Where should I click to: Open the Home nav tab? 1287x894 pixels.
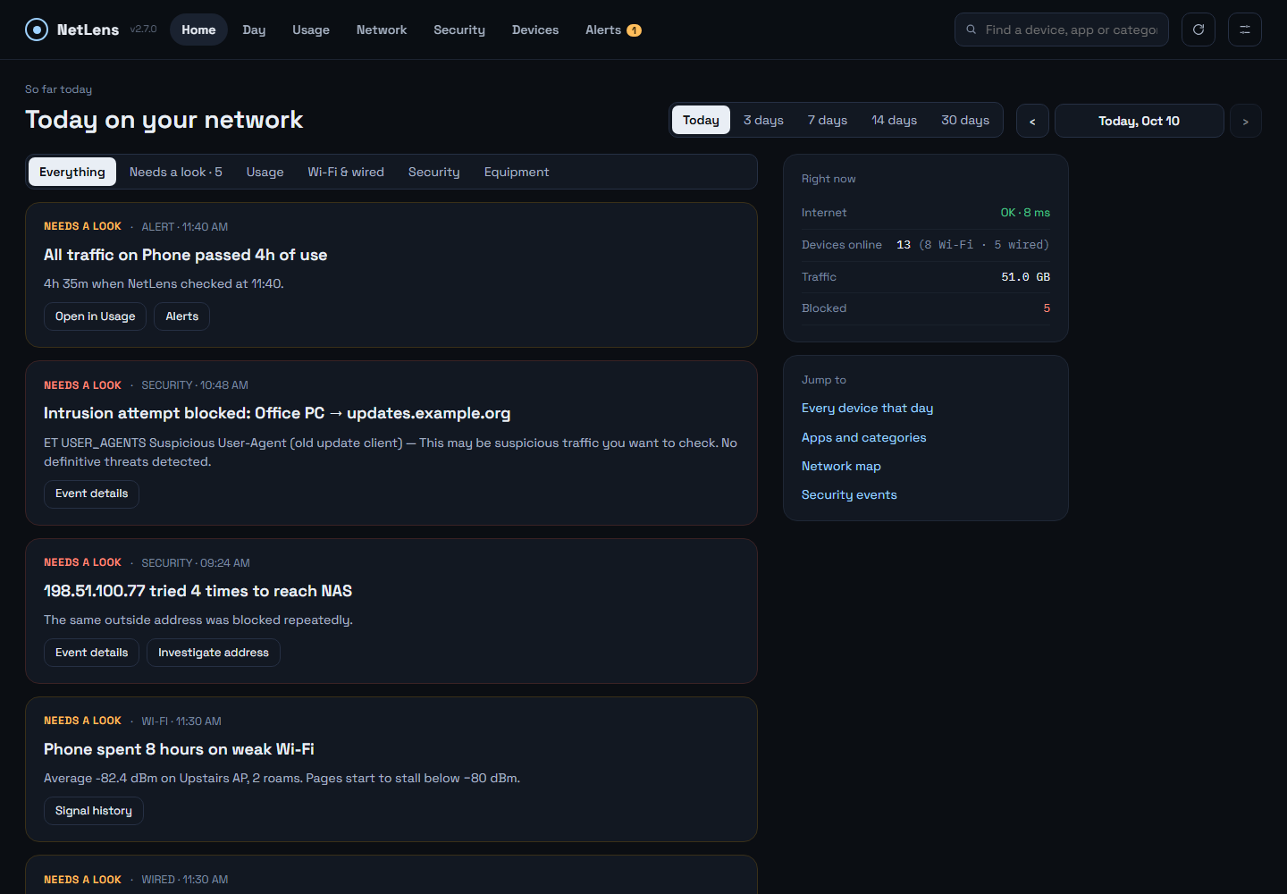coord(198,30)
